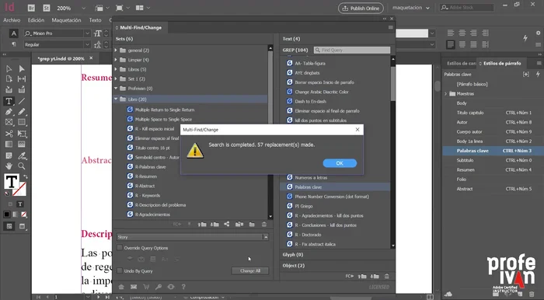Create new paragraph style plus icon
The width and height of the screenshot is (544, 300).
pyautogui.click(x=526, y=74)
